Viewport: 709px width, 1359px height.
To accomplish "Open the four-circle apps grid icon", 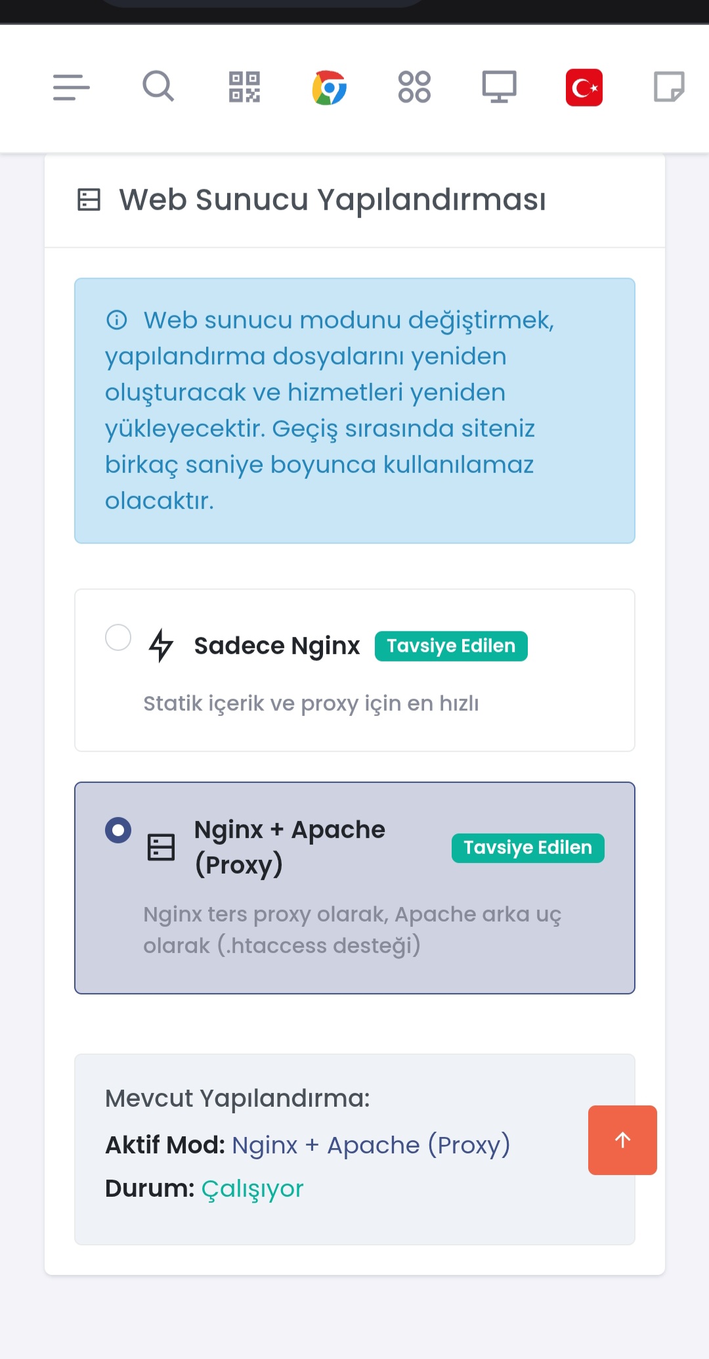I will point(414,87).
